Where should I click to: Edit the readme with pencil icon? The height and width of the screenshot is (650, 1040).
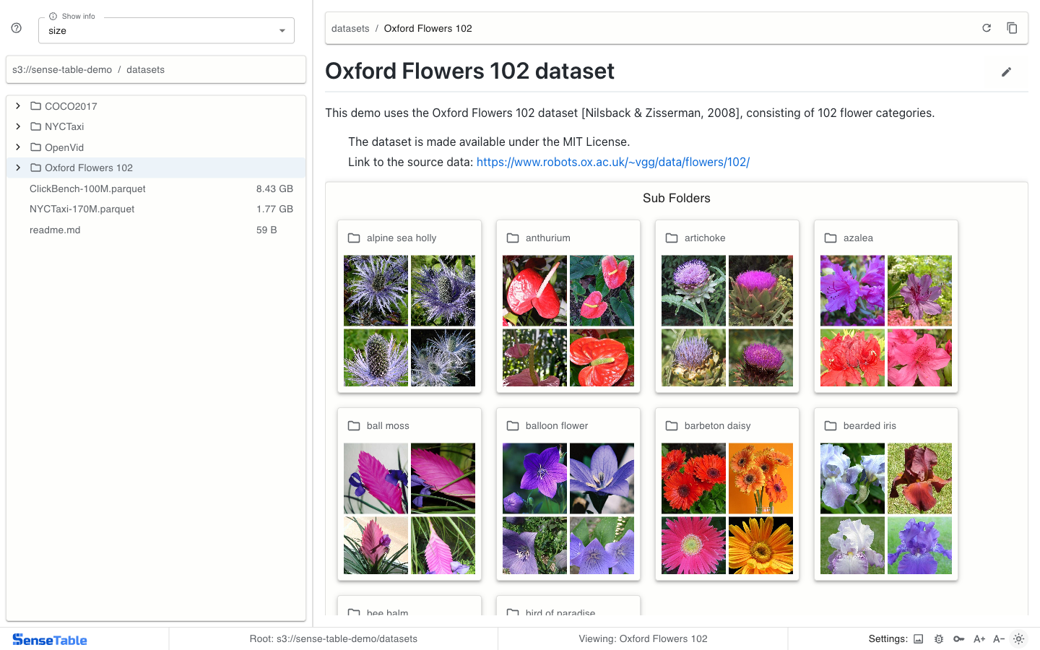click(1006, 71)
